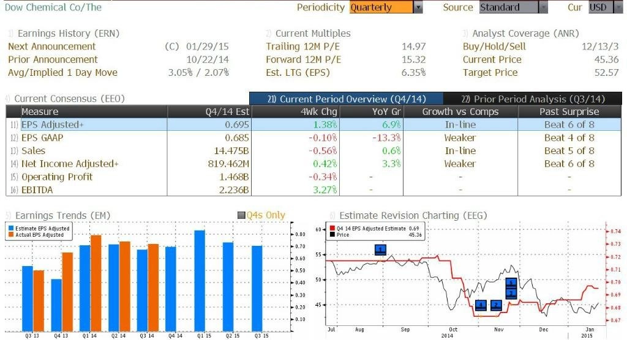Click Prior Announcement date 10/22/14
Image resolution: width=627 pixels, height=340 pixels.
[x=207, y=59]
